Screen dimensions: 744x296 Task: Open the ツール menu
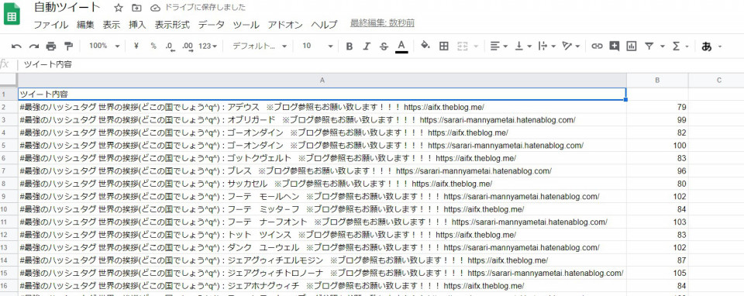pos(246,25)
